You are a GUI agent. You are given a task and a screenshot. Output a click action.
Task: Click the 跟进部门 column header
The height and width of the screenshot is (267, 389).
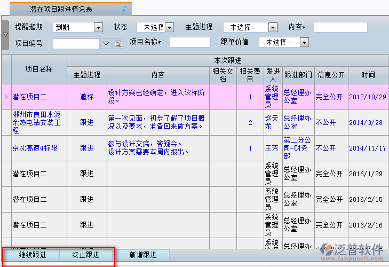pos(298,75)
